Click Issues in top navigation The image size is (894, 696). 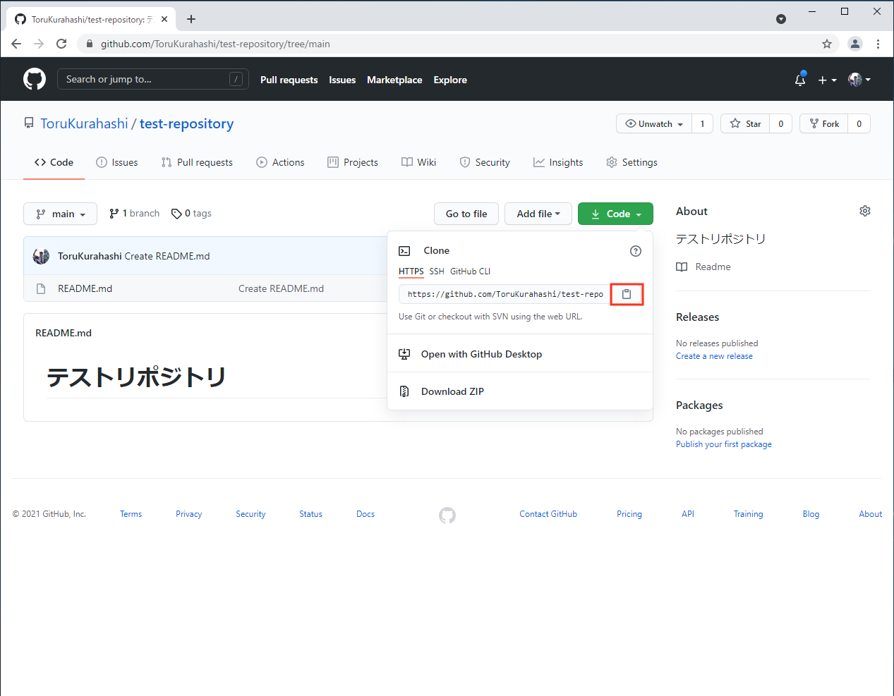(x=342, y=80)
